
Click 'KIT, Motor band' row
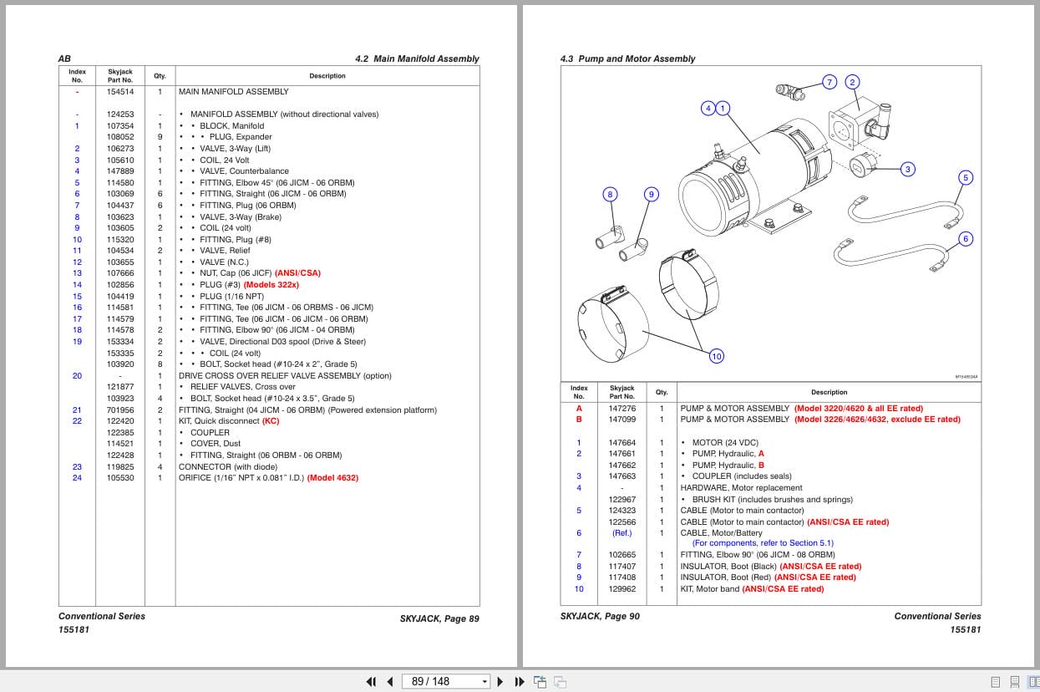752,589
